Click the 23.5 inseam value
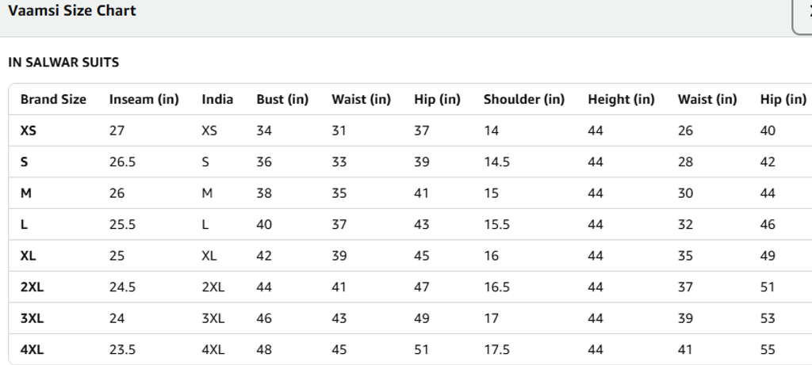Viewport: 812px width, 365px height. pos(122,349)
